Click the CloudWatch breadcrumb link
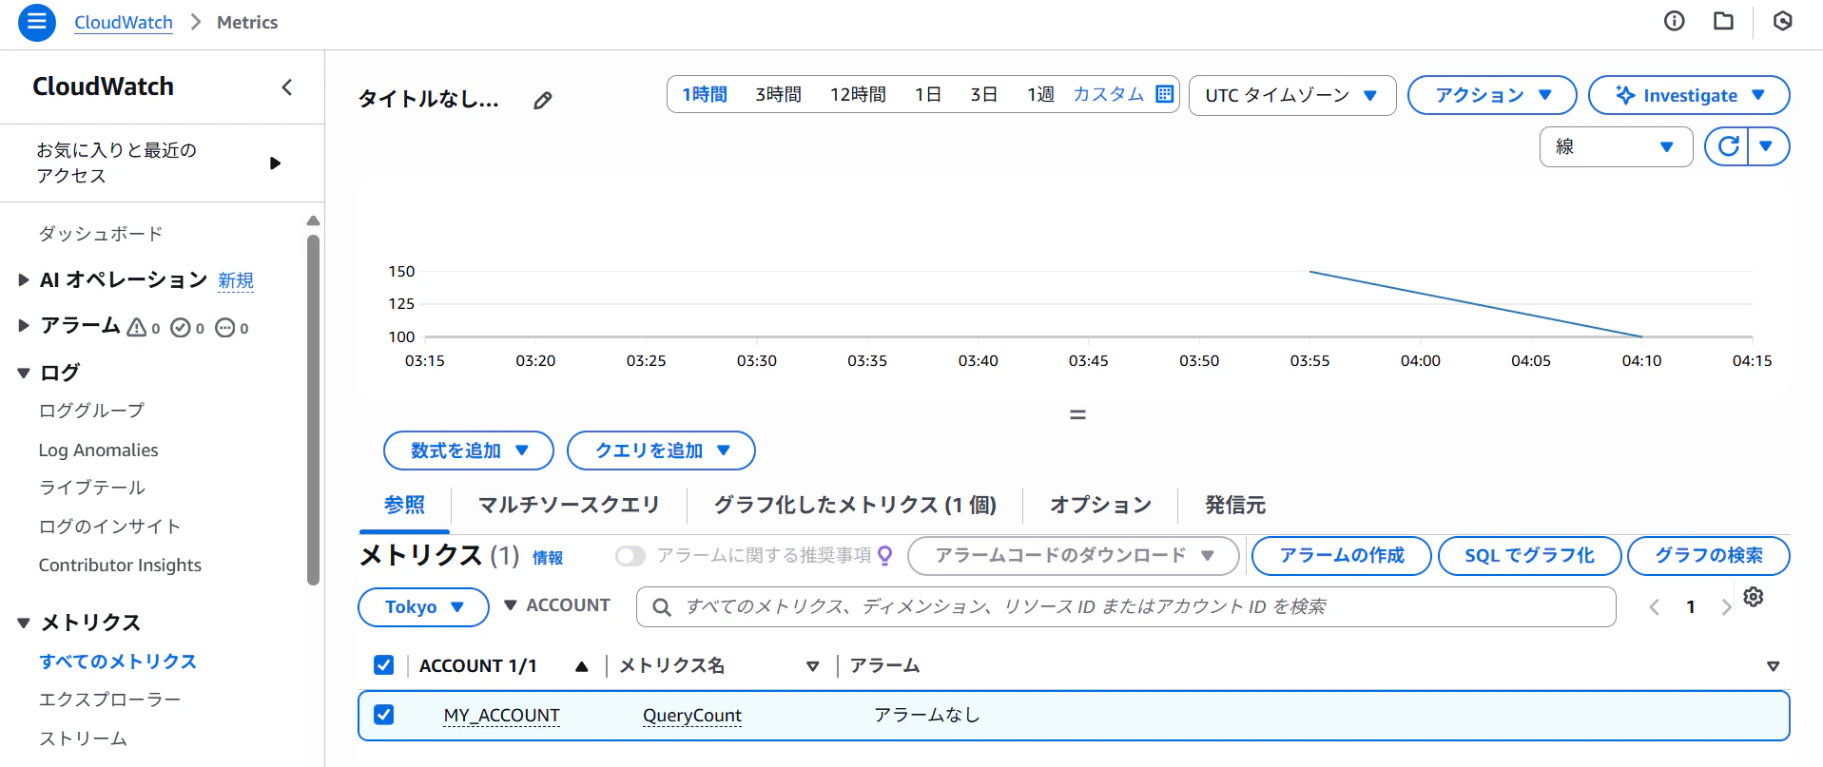The height and width of the screenshot is (767, 1823). click(124, 22)
